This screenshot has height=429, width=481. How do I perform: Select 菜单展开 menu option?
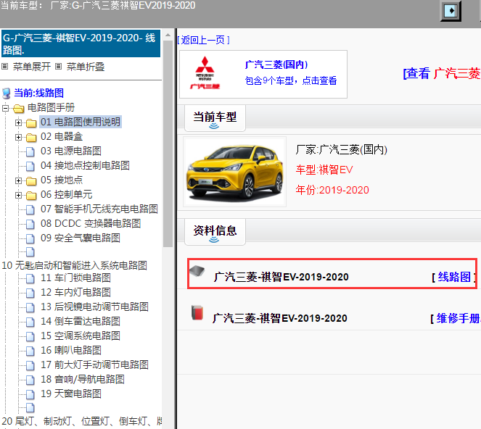pos(32,67)
